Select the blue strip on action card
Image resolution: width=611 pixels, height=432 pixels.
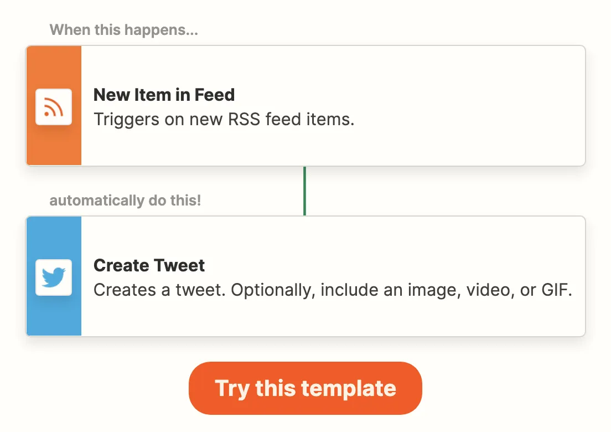pyautogui.click(x=54, y=276)
